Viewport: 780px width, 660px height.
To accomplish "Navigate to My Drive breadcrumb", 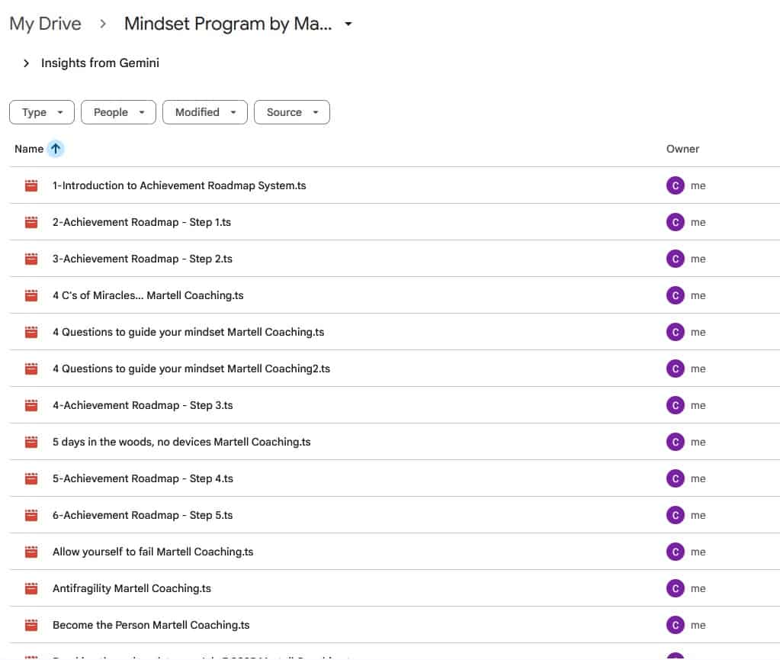I will [45, 24].
